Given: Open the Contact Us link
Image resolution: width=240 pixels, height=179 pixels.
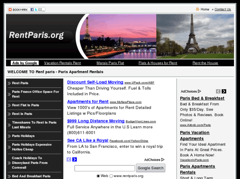Looking at the screenshot, I should [x=223, y=9].
